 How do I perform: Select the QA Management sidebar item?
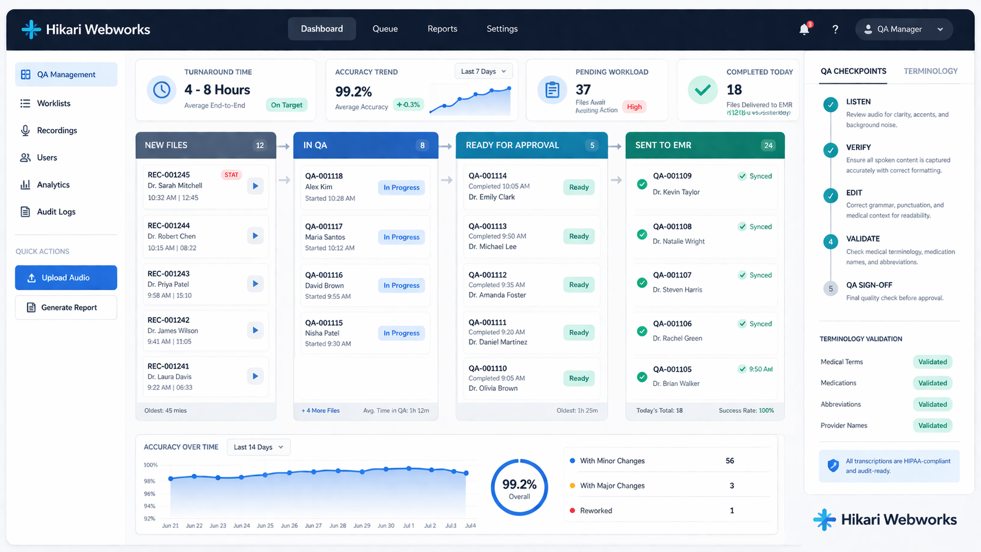(x=66, y=75)
